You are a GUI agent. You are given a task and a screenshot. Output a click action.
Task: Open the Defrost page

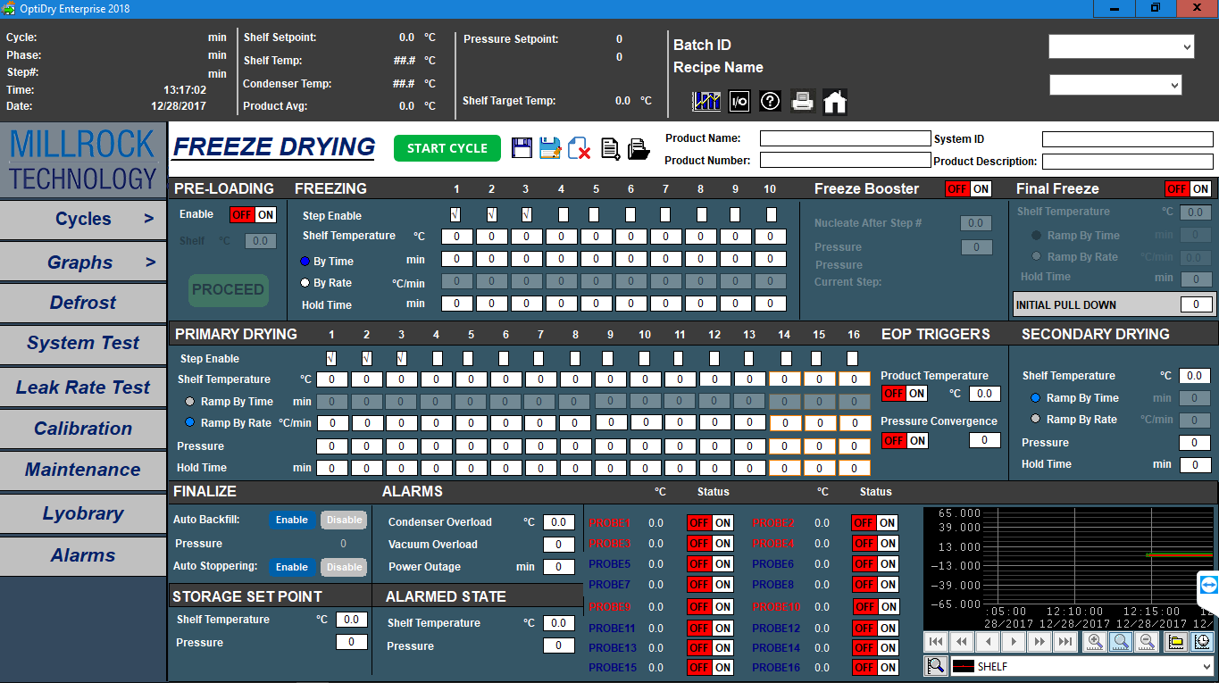[x=83, y=304]
